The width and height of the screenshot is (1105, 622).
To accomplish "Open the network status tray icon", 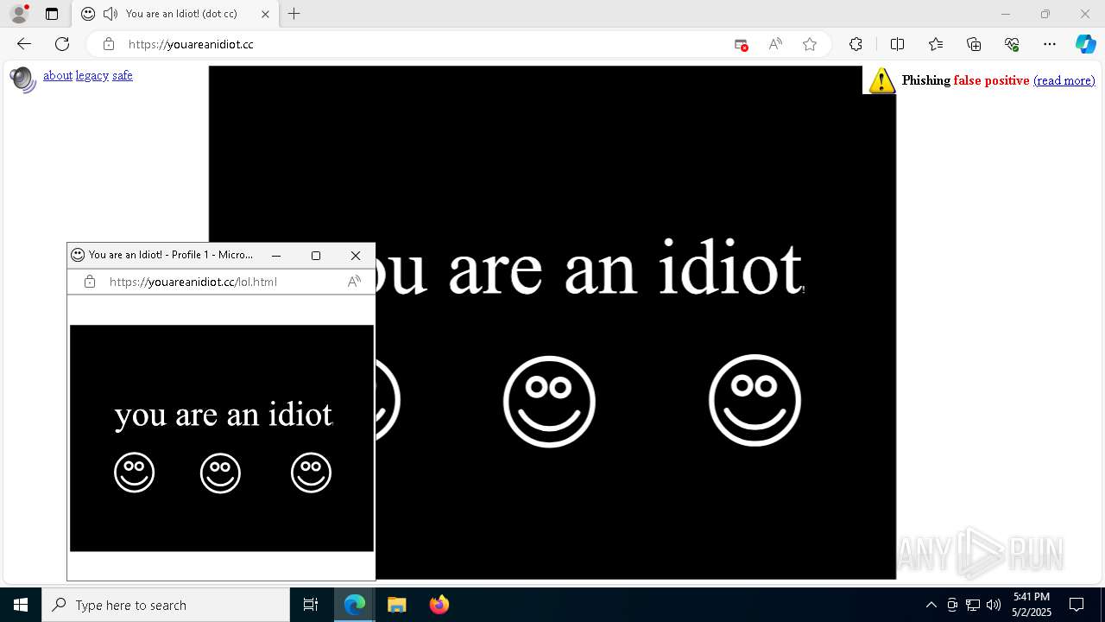I will click(973, 605).
